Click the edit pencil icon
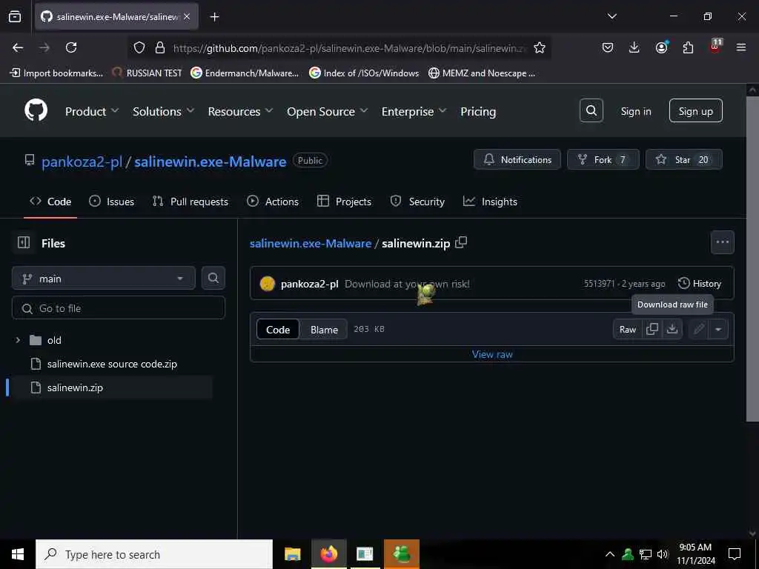This screenshot has height=569, width=759. pyautogui.click(x=698, y=330)
